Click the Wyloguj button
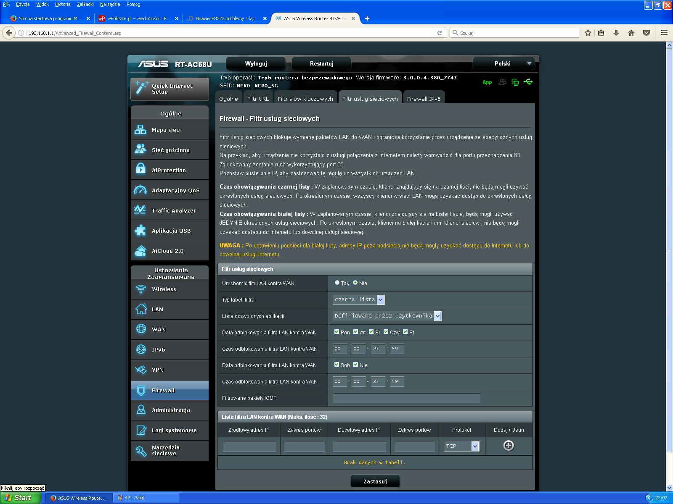Screen dimensions: 673x504 tap(256, 63)
